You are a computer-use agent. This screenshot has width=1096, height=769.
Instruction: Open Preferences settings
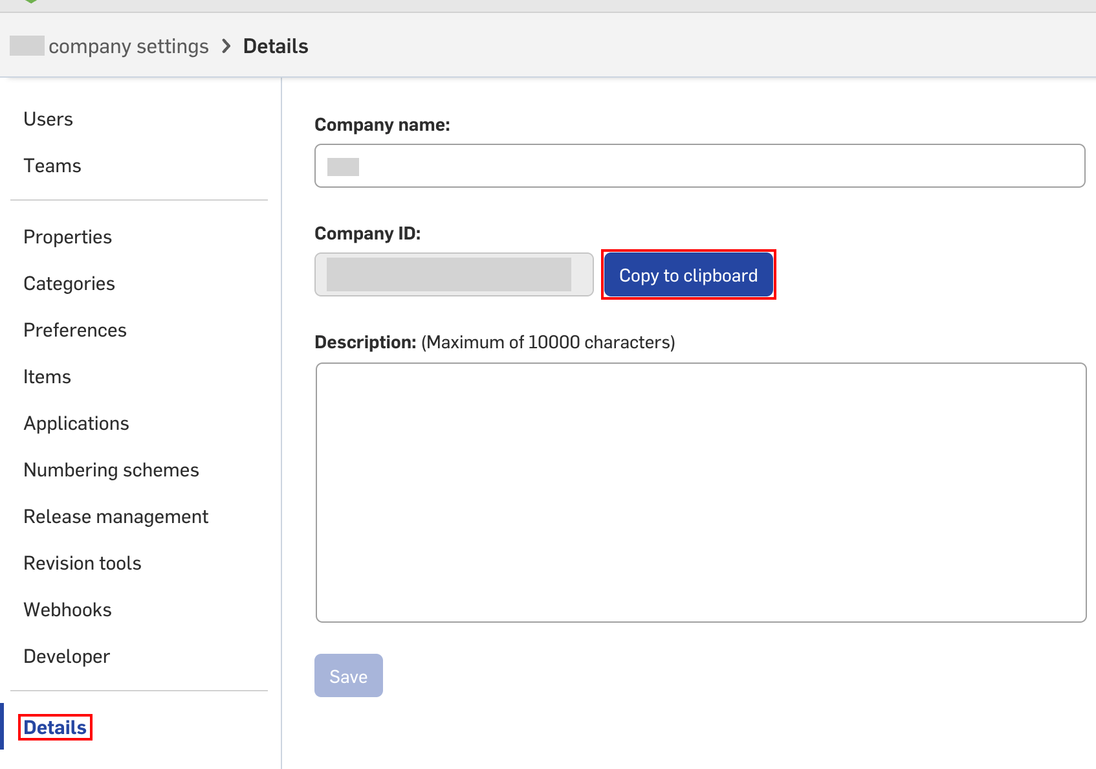(75, 330)
